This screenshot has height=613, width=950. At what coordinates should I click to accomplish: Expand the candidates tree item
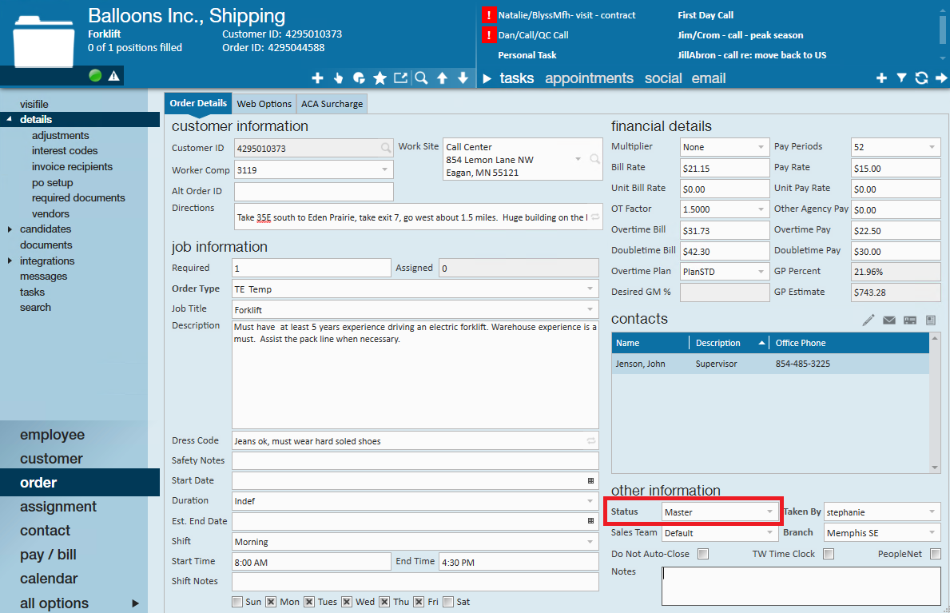pos(10,229)
